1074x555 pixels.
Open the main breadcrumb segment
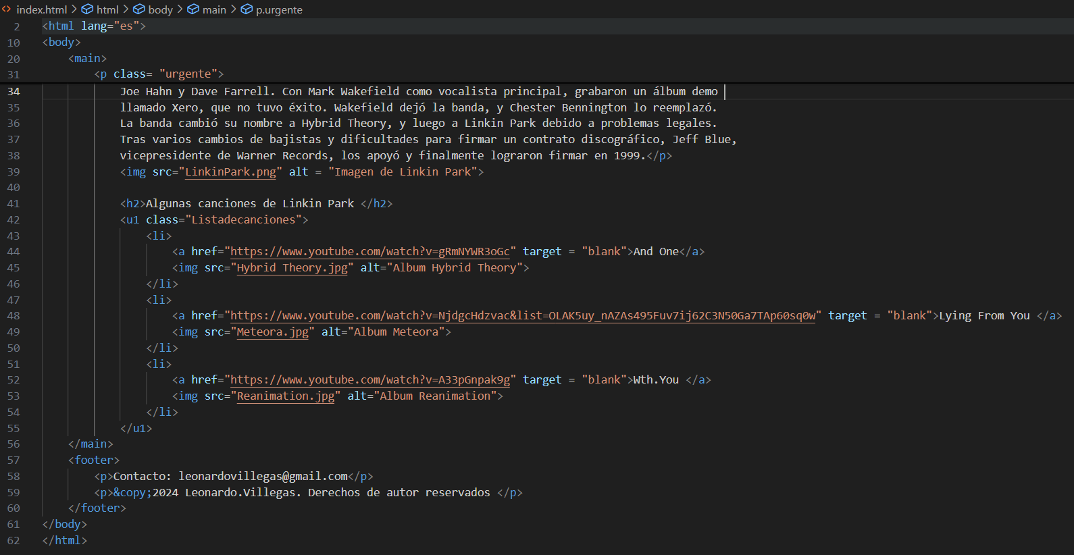point(214,9)
